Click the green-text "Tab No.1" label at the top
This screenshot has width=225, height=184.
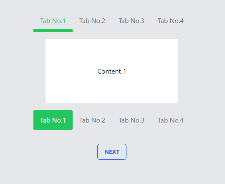(x=53, y=21)
